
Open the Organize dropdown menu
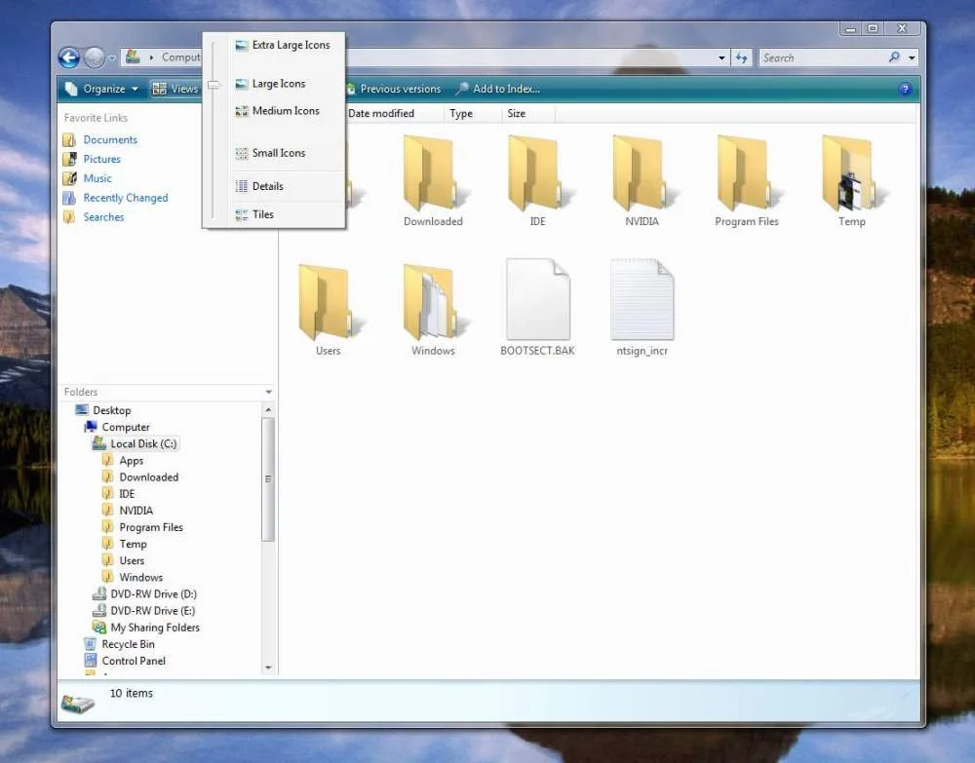click(x=101, y=89)
